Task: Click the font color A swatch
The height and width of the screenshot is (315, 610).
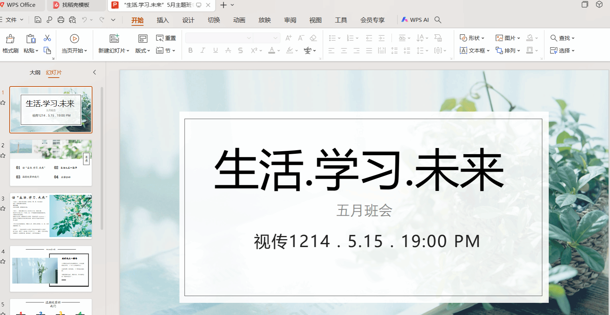Action: tap(272, 50)
